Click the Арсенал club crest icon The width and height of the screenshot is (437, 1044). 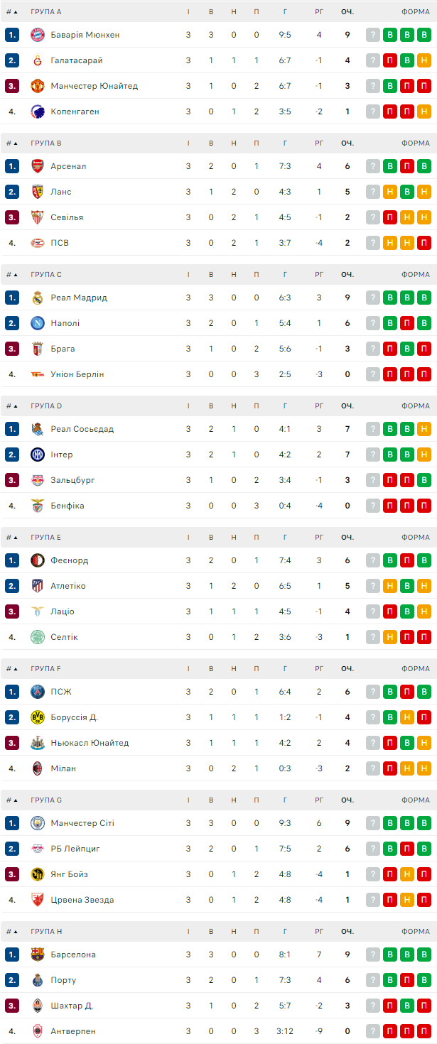(38, 166)
